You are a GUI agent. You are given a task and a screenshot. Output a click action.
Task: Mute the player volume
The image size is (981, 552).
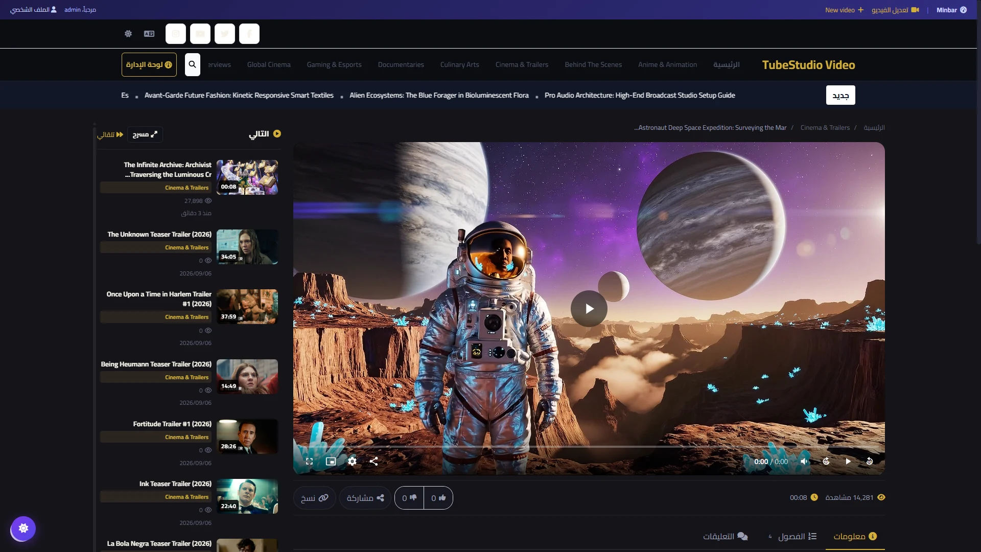coord(804,462)
